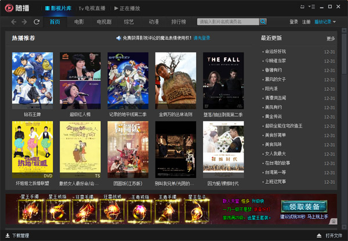Click the 钻石王牌 title text
This screenshot has width=348, height=241.
pos(32,114)
